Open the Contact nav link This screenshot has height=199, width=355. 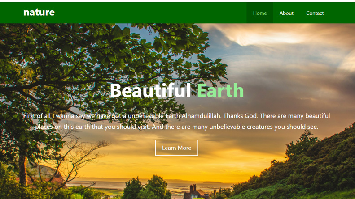315,13
